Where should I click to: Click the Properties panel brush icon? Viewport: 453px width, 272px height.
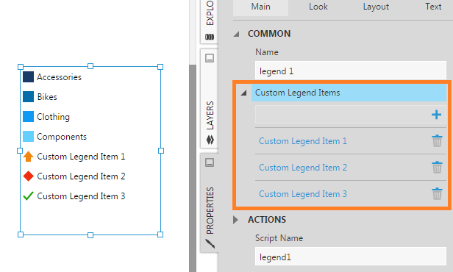[210, 244]
